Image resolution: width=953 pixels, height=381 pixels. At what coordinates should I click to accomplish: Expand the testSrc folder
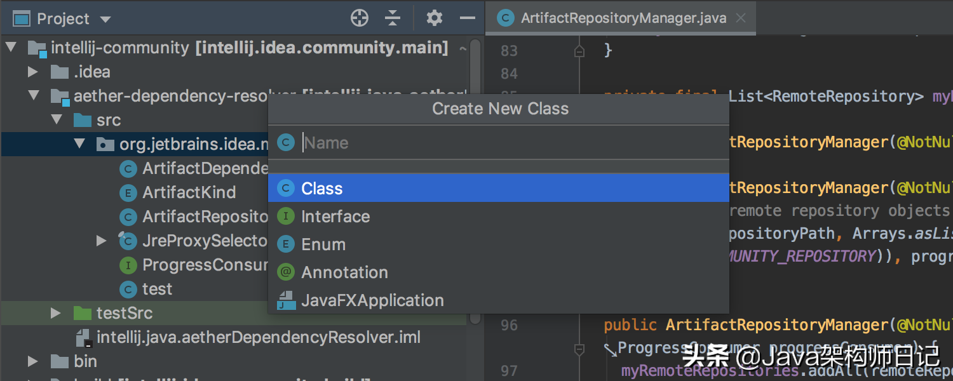tap(56, 313)
